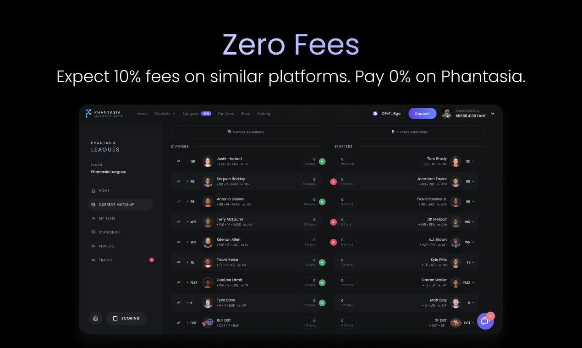Click swap icon for BUF DST row
The width and height of the screenshot is (582, 348).
tap(179, 323)
